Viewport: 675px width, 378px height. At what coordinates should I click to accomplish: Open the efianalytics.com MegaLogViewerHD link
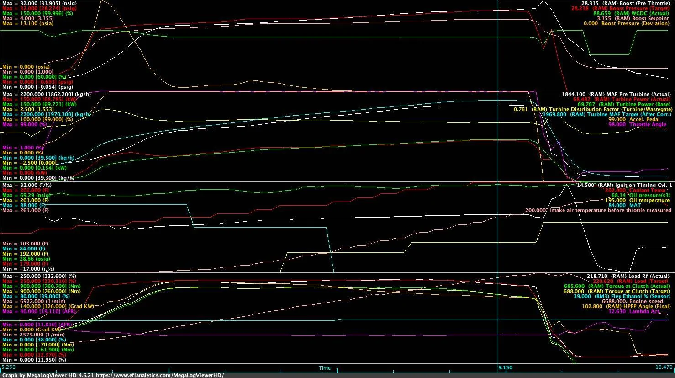tap(160, 375)
